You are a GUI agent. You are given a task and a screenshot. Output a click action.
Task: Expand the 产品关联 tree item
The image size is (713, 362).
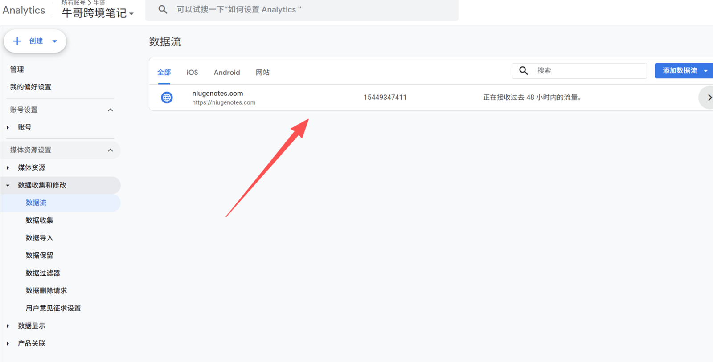click(8, 343)
